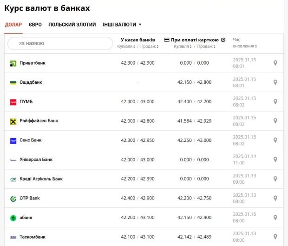
Task: Open the card payment help question icon
Action: pos(223,40)
